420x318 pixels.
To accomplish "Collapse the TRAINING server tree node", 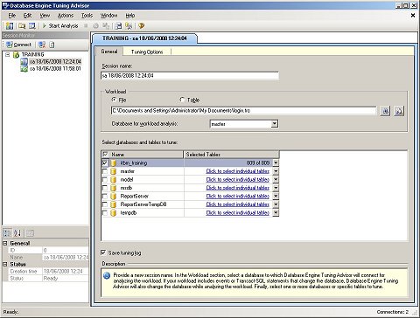I will pyautogui.click(x=8, y=54).
